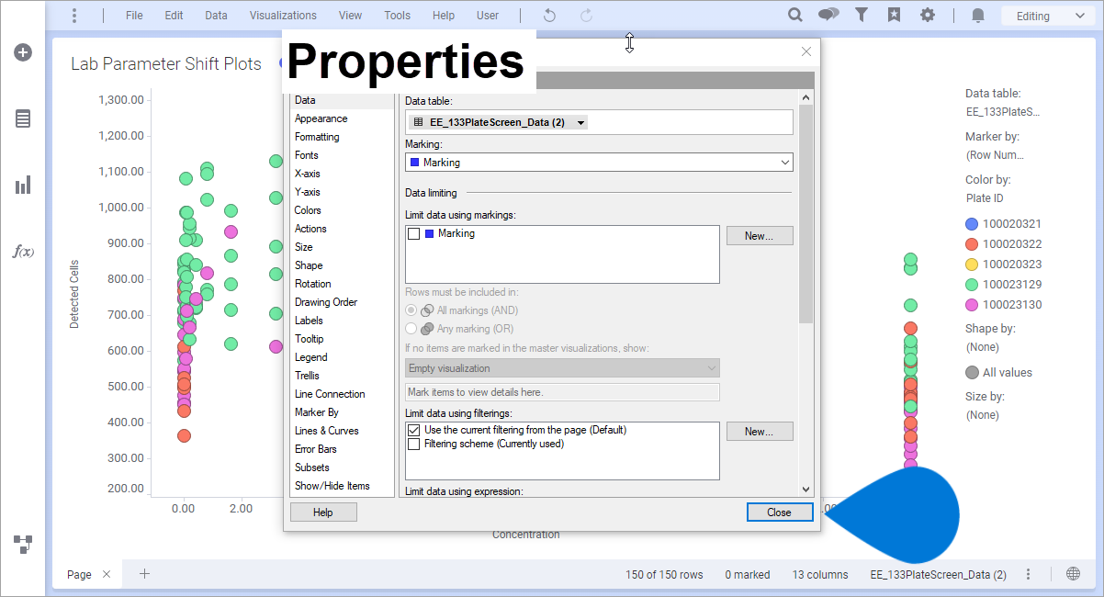1104x597 pixels.
Task: Open the Data menu
Action: pyautogui.click(x=216, y=16)
